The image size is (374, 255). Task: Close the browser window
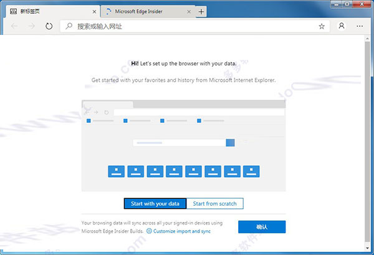pyautogui.click(x=362, y=4)
